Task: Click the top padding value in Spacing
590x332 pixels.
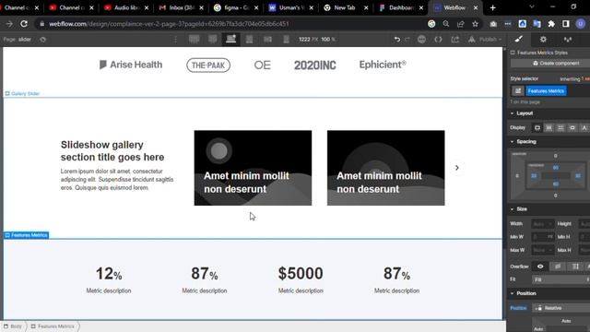Action: [555, 168]
